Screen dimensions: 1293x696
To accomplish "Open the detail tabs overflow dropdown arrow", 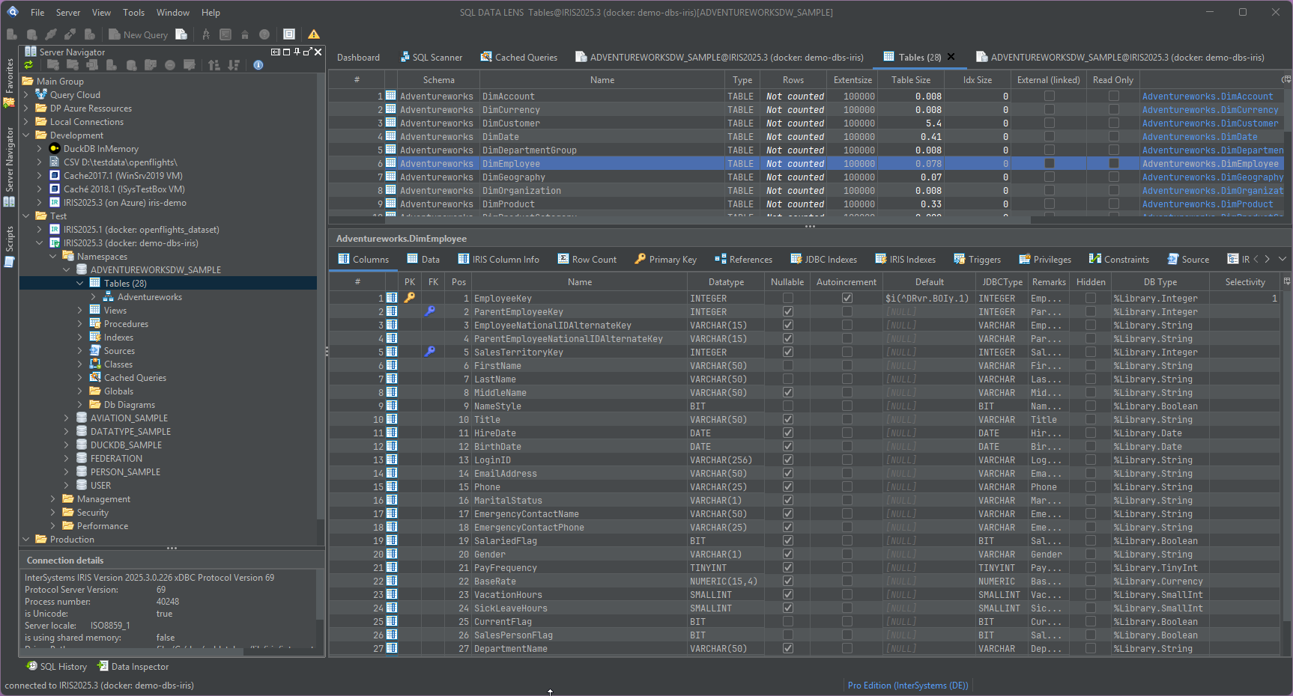I will [x=1282, y=259].
